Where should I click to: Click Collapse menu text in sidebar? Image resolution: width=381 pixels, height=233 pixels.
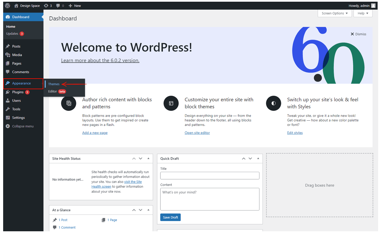23,126
